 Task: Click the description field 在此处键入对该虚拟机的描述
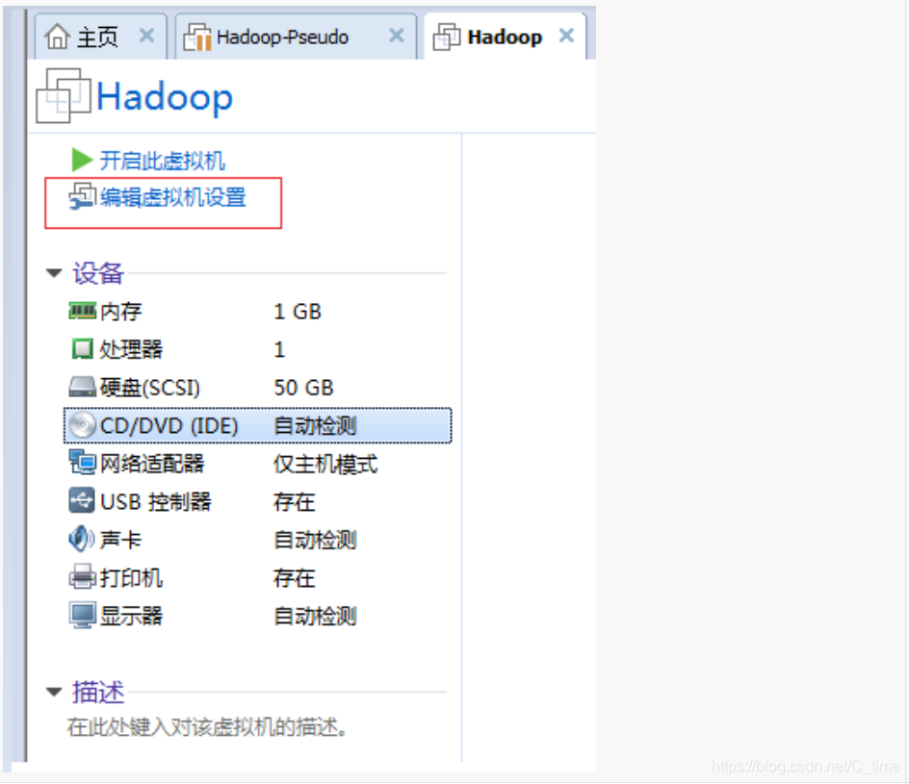point(207,726)
